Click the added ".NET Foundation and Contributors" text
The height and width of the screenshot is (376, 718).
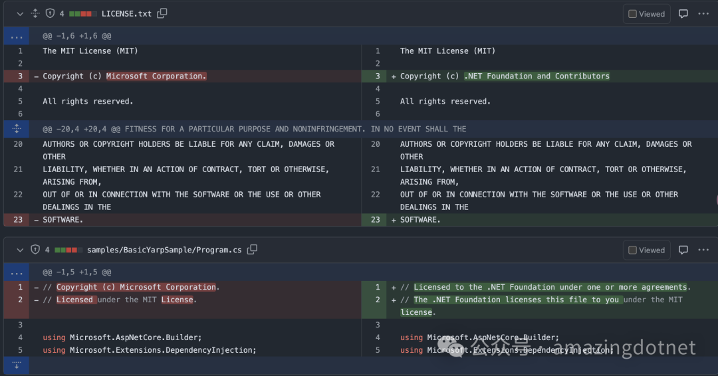537,76
